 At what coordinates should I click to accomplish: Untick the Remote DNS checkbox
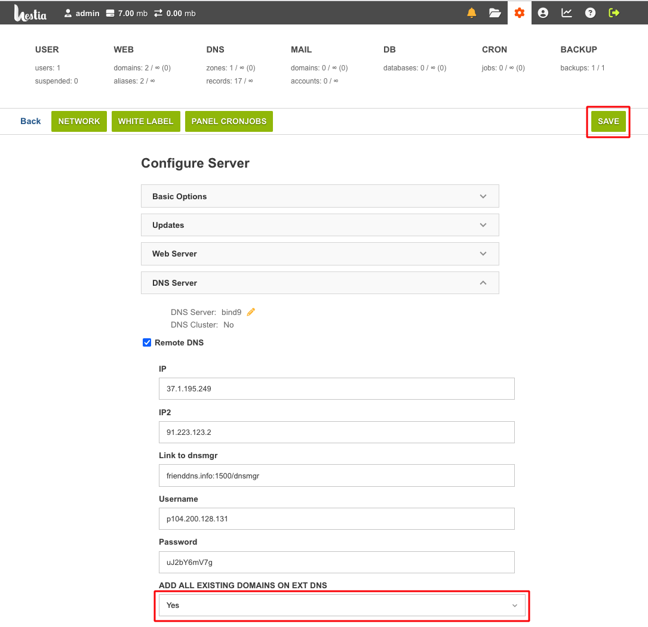[147, 342]
